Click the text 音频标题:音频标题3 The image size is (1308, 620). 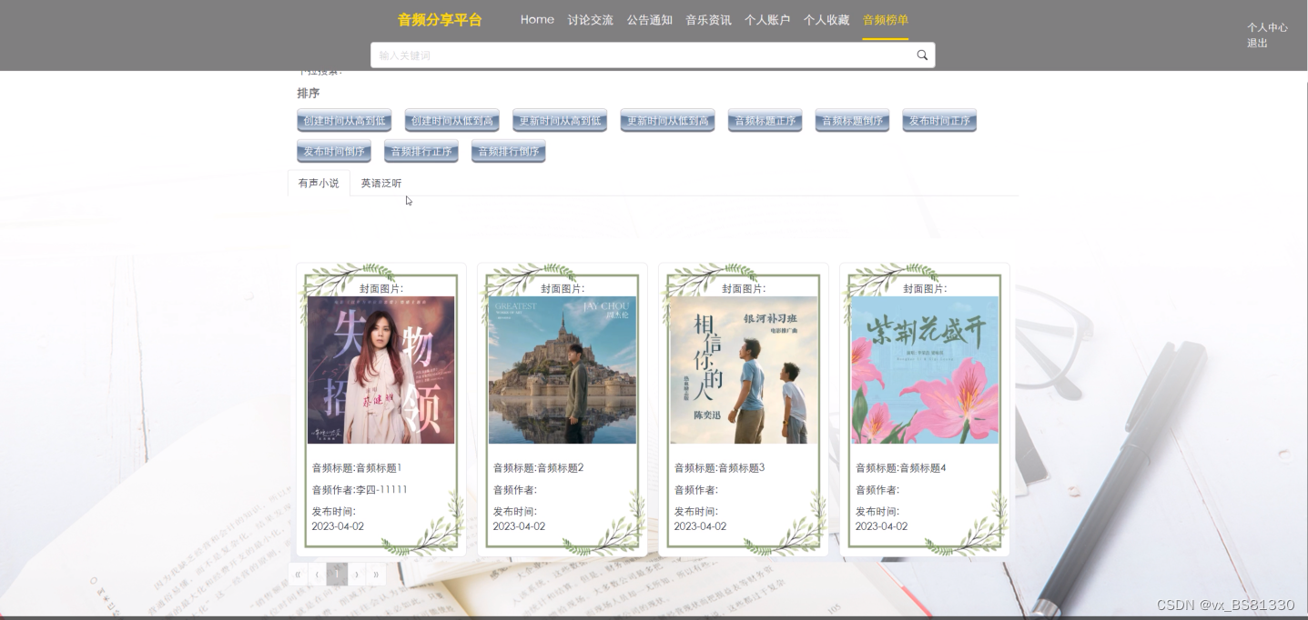point(719,468)
